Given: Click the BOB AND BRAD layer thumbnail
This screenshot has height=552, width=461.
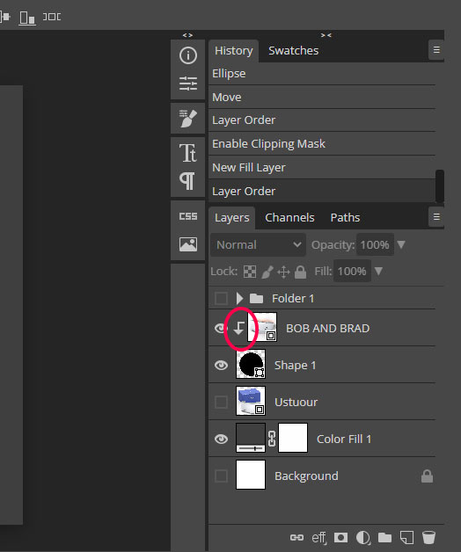Looking at the screenshot, I should pyautogui.click(x=262, y=327).
